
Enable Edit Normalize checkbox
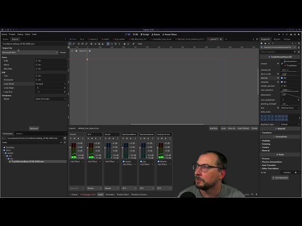[36, 80]
